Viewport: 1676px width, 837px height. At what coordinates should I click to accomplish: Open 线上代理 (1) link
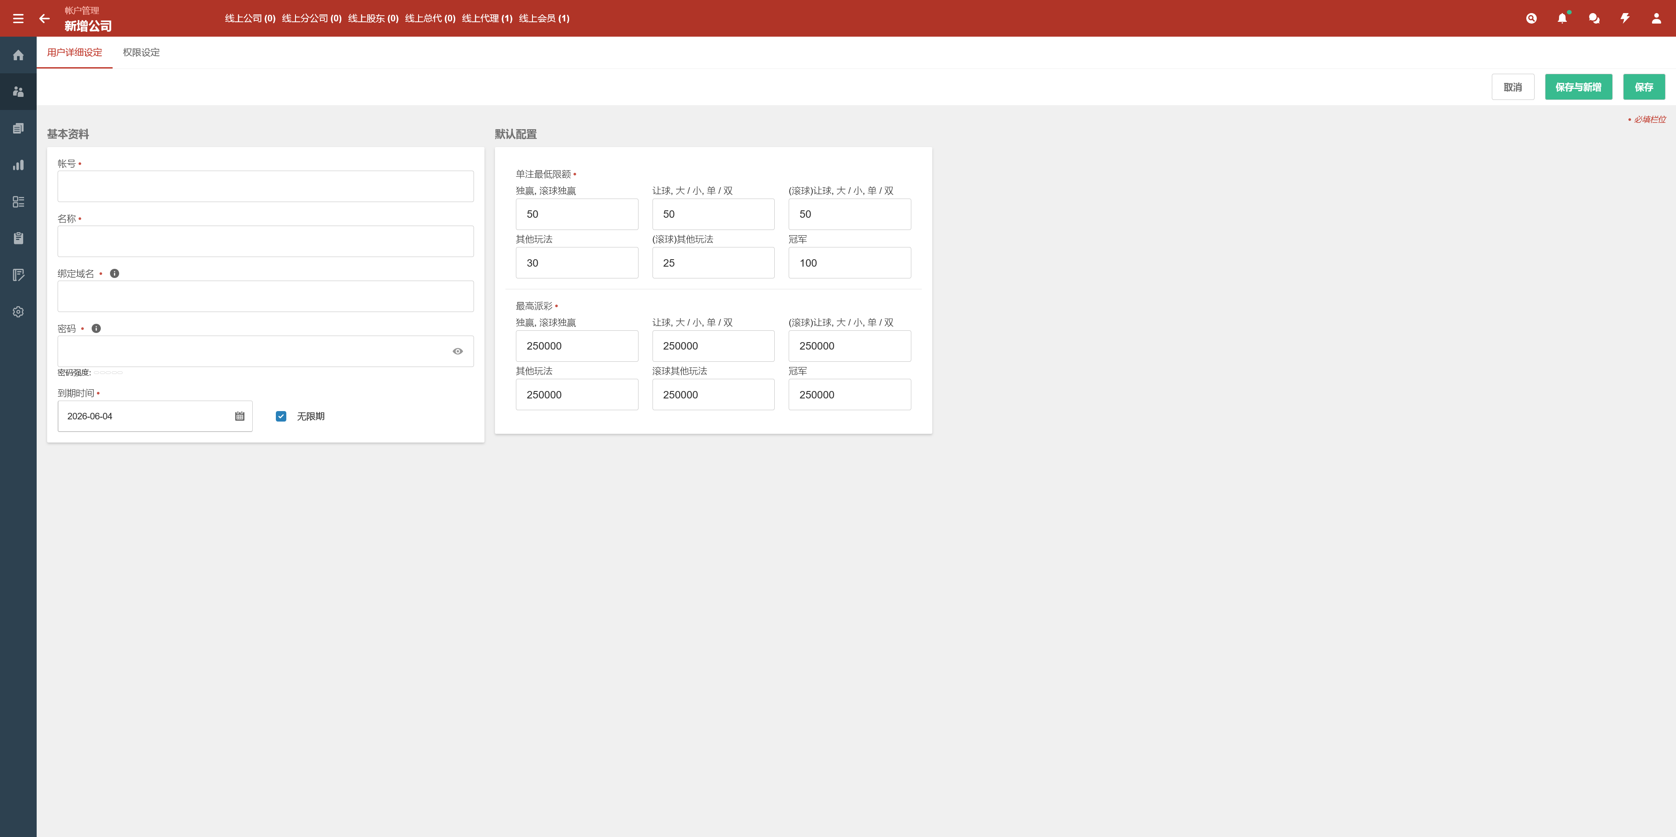pos(488,18)
